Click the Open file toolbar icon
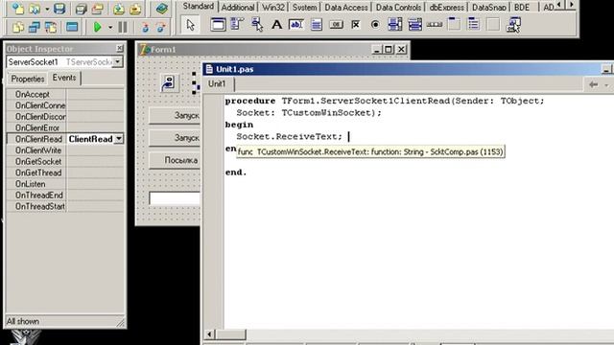This screenshot has height=345, width=614. pos(35,9)
